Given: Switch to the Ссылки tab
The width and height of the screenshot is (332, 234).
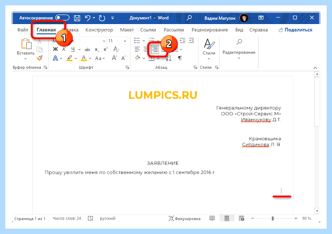Looking at the screenshot, I should point(148,30).
